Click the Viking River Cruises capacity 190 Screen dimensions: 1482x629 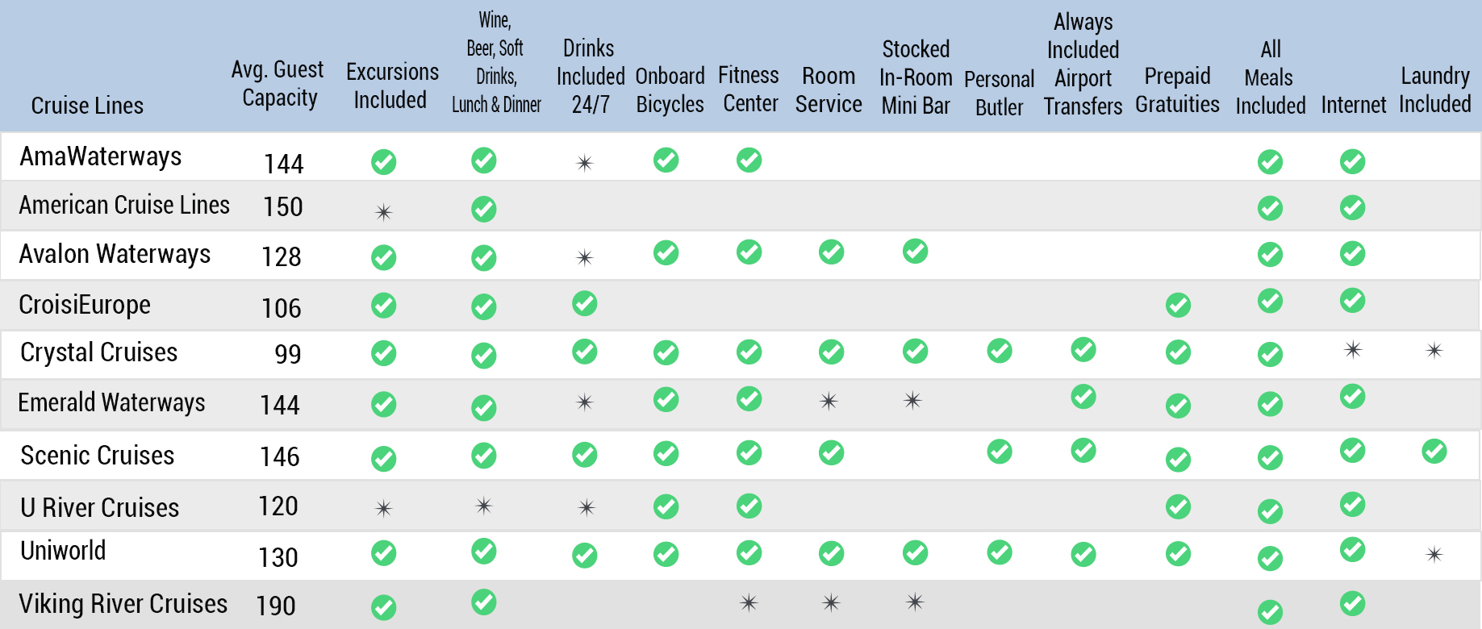coord(276,606)
